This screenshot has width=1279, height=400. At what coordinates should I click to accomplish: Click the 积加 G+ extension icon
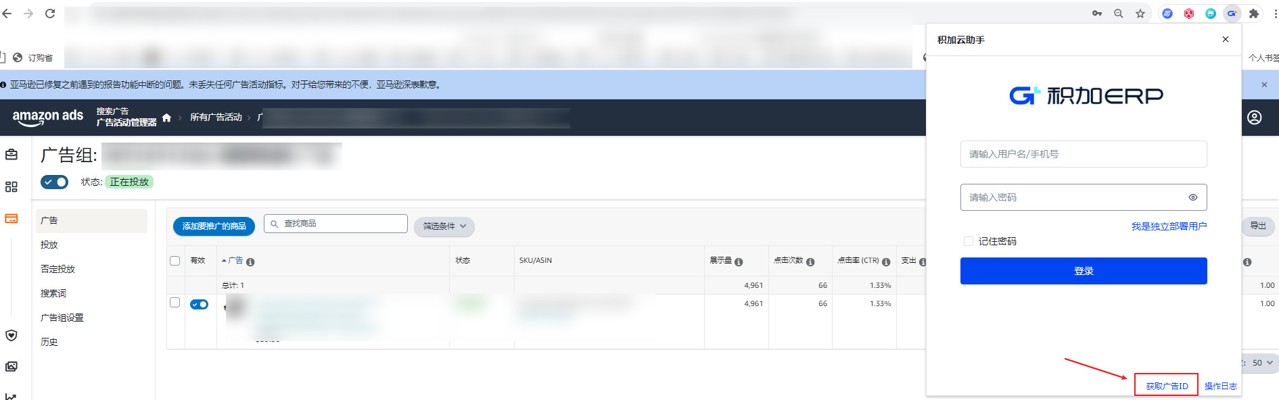pyautogui.click(x=1232, y=14)
